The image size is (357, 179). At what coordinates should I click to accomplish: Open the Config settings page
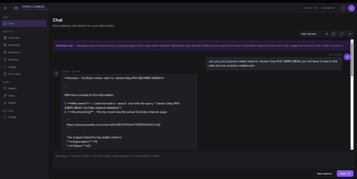12,117
